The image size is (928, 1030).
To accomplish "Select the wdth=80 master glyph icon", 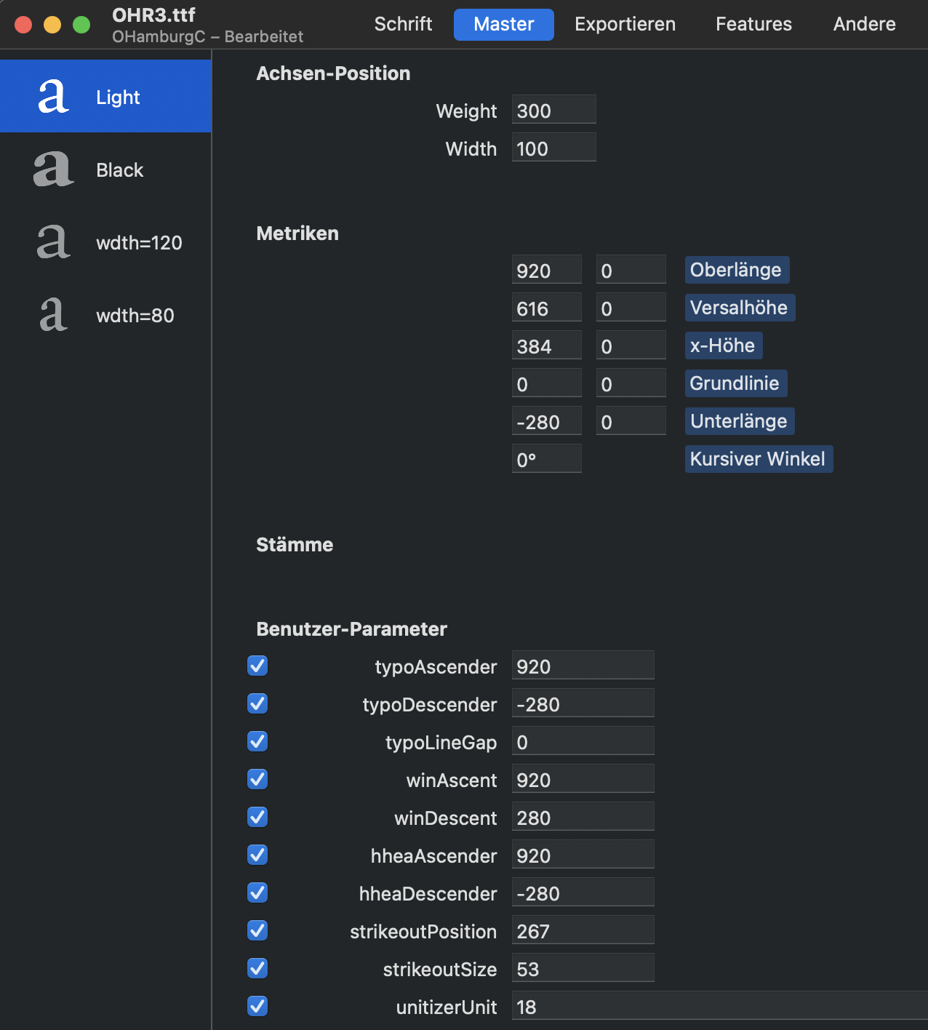I will [x=54, y=315].
